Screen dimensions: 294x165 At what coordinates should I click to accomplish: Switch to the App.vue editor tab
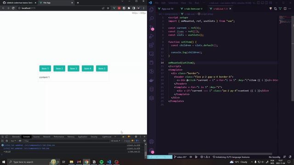[x=166, y=9]
